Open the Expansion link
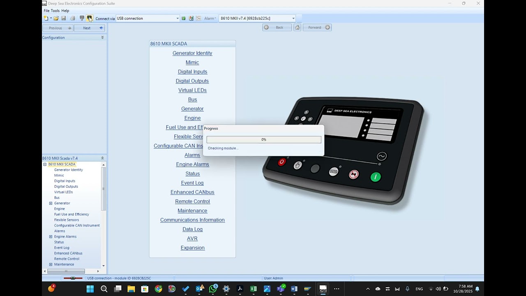 coord(192,248)
